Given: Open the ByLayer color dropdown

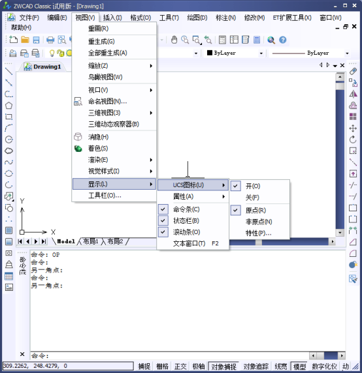Looking at the screenshot, I should [261, 53].
